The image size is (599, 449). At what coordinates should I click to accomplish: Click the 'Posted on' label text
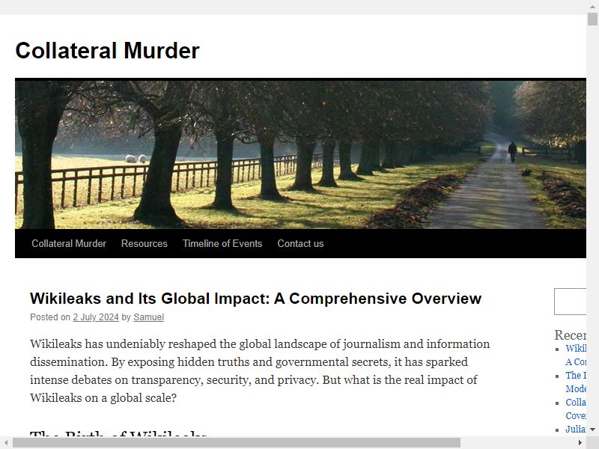pyautogui.click(x=50, y=317)
